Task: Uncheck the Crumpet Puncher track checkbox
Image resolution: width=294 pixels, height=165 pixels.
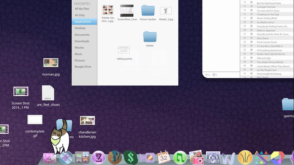Action: click(x=252, y=7)
